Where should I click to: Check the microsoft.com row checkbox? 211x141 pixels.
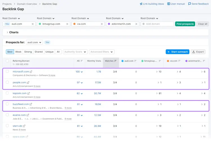[x=7, y=71]
